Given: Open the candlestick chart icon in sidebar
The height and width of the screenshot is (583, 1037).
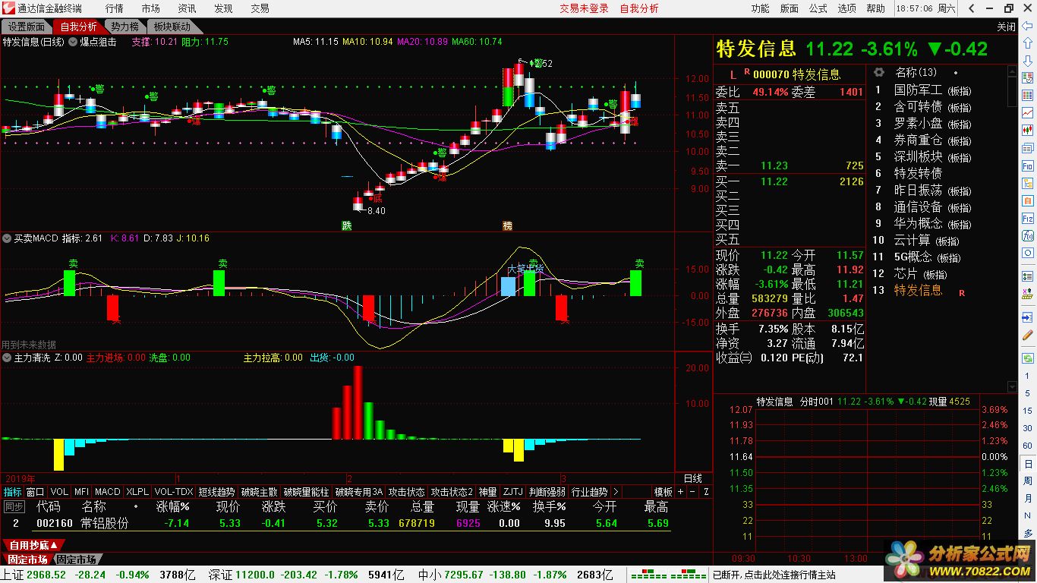Looking at the screenshot, I should point(1028,131).
